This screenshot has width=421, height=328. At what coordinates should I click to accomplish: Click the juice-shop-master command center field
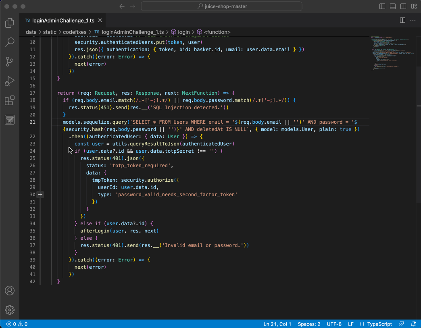click(x=221, y=6)
